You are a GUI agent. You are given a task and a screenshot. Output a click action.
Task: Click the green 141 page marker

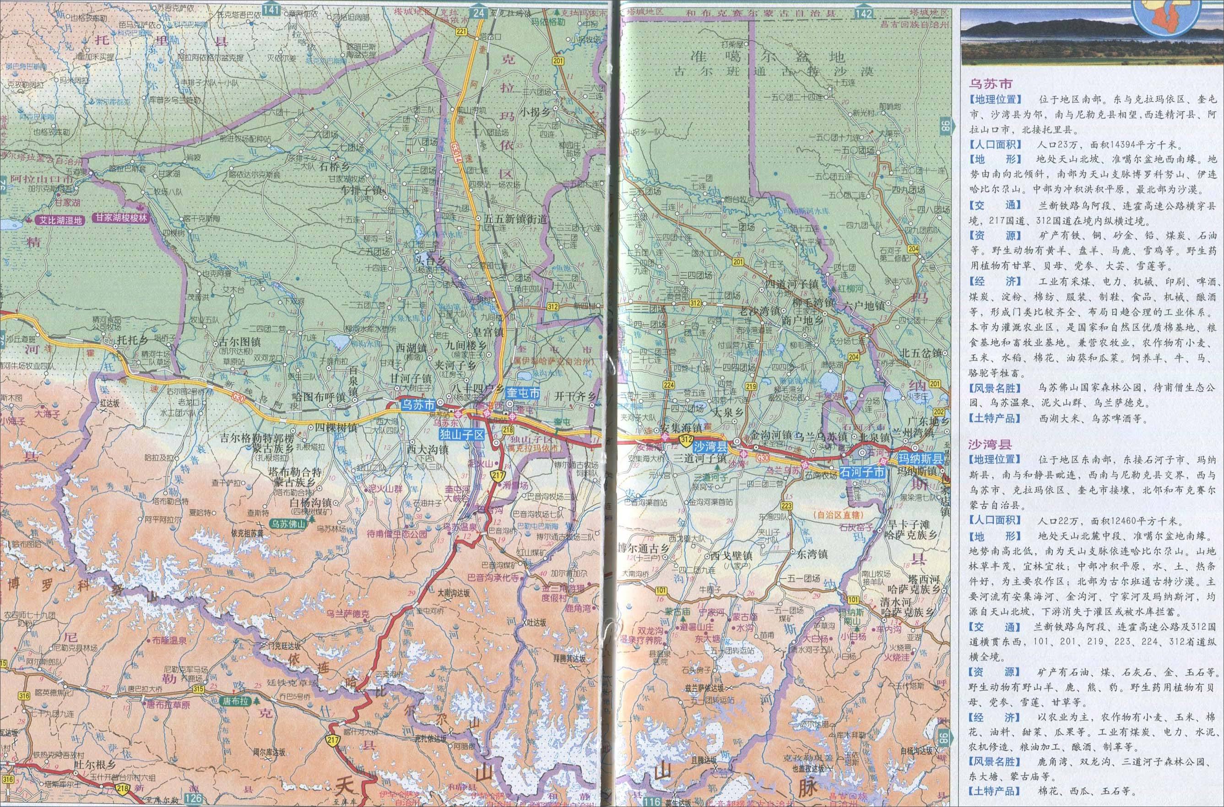click(x=271, y=9)
